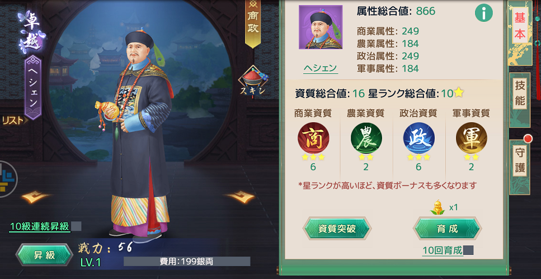Switch to the 守護 tab
The image size is (541, 279).
point(520,161)
